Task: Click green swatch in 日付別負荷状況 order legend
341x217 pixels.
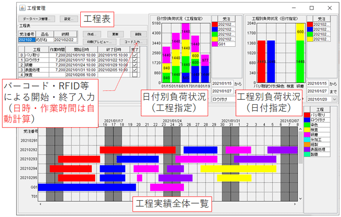Action: [x=215, y=34]
